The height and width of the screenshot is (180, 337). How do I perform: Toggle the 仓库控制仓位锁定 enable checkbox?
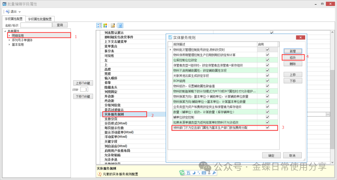click(267, 60)
